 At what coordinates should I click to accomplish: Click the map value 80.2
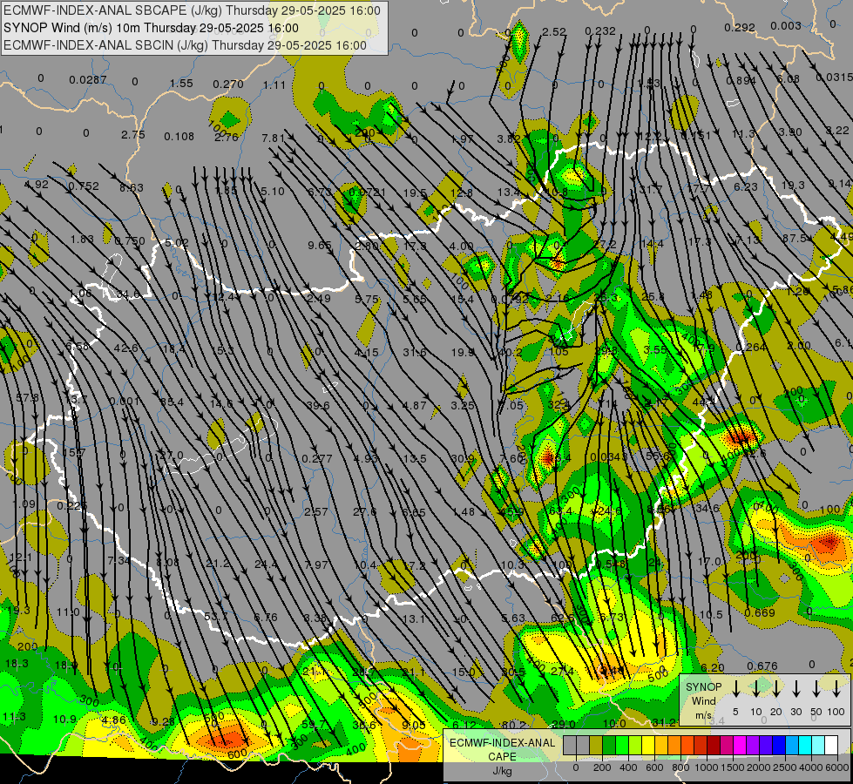513,725
